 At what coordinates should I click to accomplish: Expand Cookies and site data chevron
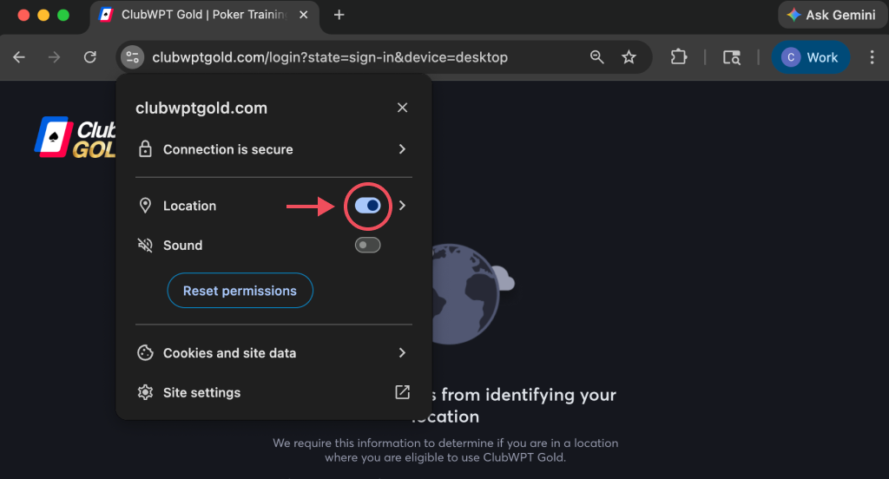tap(402, 353)
